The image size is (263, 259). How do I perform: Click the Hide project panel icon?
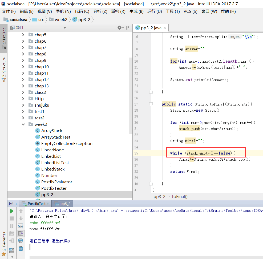128,28
